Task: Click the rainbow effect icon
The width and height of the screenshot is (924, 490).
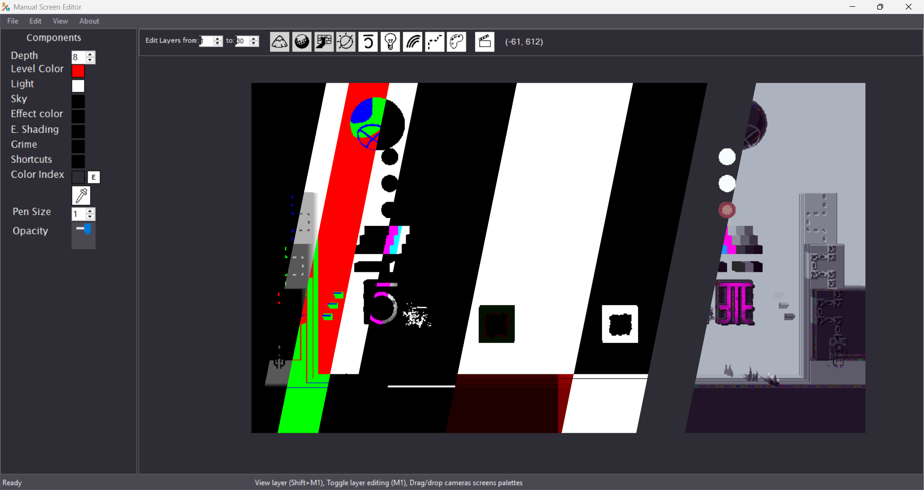Action: [x=412, y=42]
